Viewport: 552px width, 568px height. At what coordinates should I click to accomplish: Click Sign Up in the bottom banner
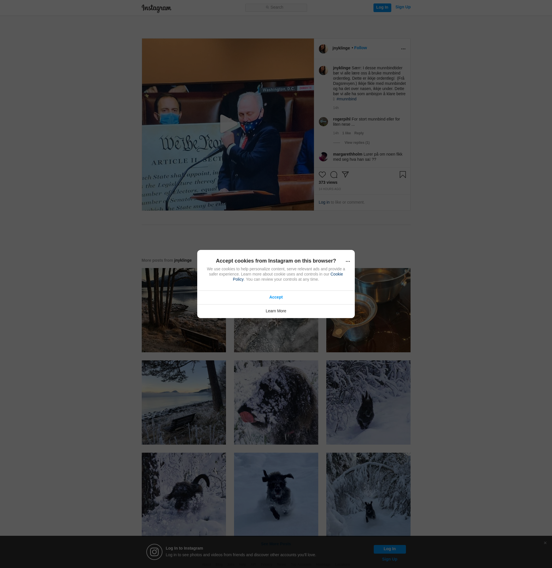point(389,559)
